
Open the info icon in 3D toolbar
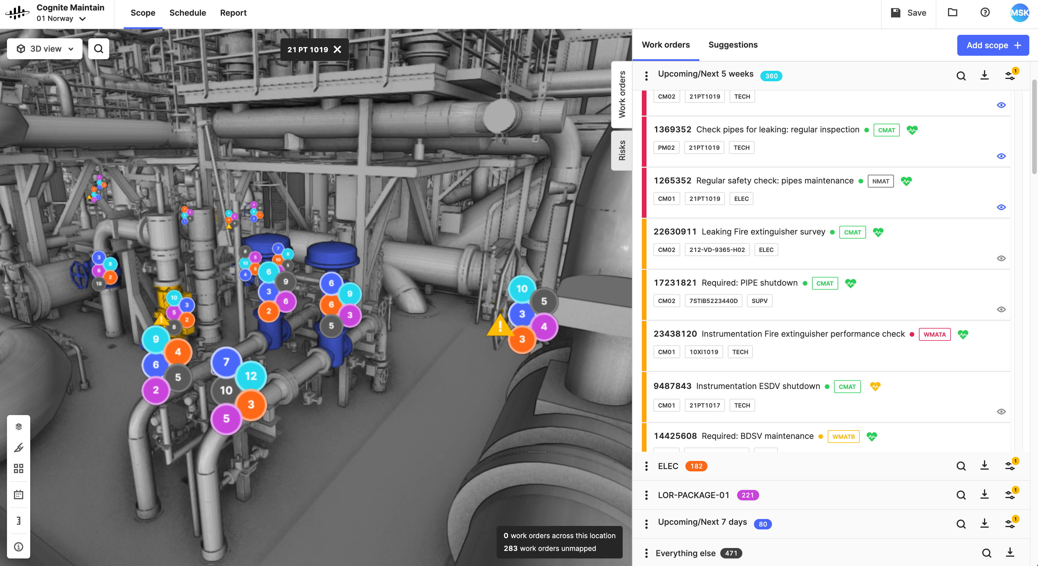click(x=19, y=547)
